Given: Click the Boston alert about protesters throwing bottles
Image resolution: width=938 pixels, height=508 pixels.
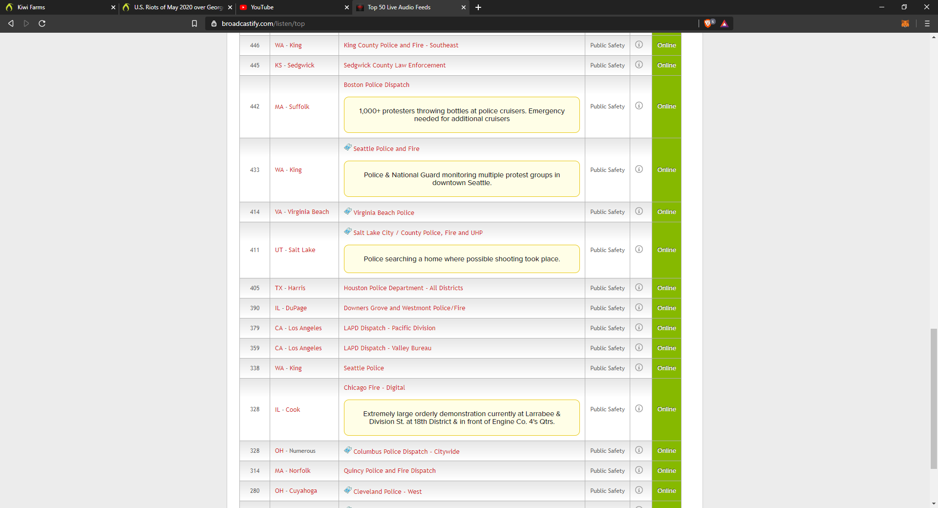Looking at the screenshot, I should [x=462, y=115].
